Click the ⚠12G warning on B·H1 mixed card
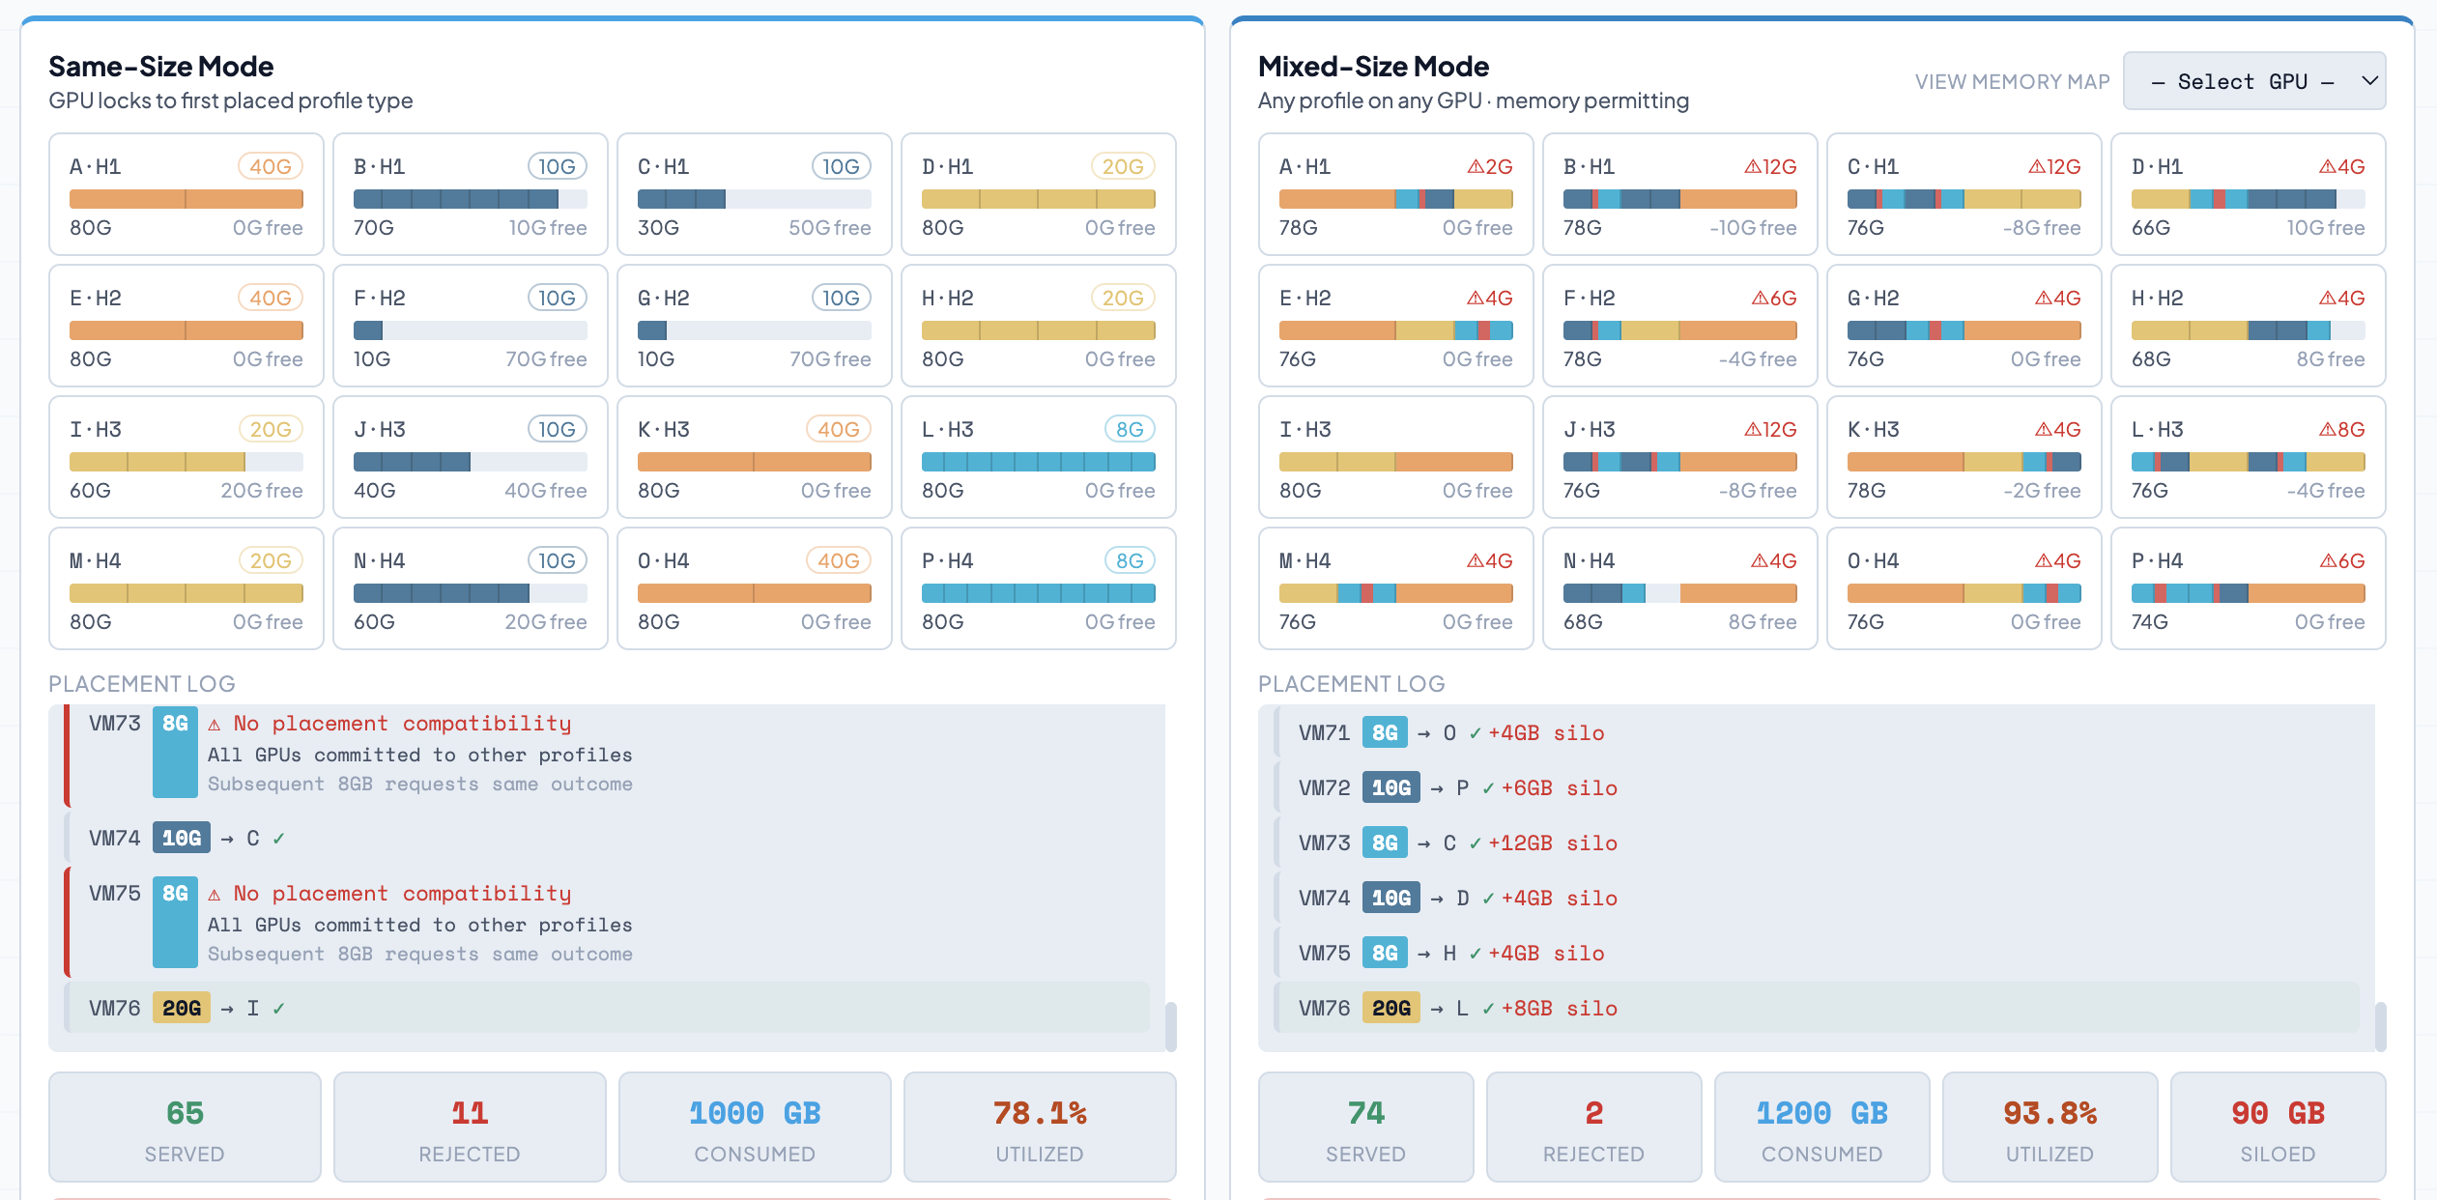Image resolution: width=2437 pixels, height=1200 pixels. (1769, 166)
